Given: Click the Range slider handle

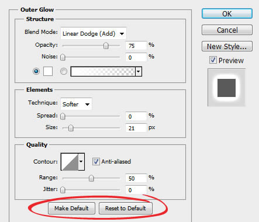Looking at the screenshot, I should coord(91,178).
